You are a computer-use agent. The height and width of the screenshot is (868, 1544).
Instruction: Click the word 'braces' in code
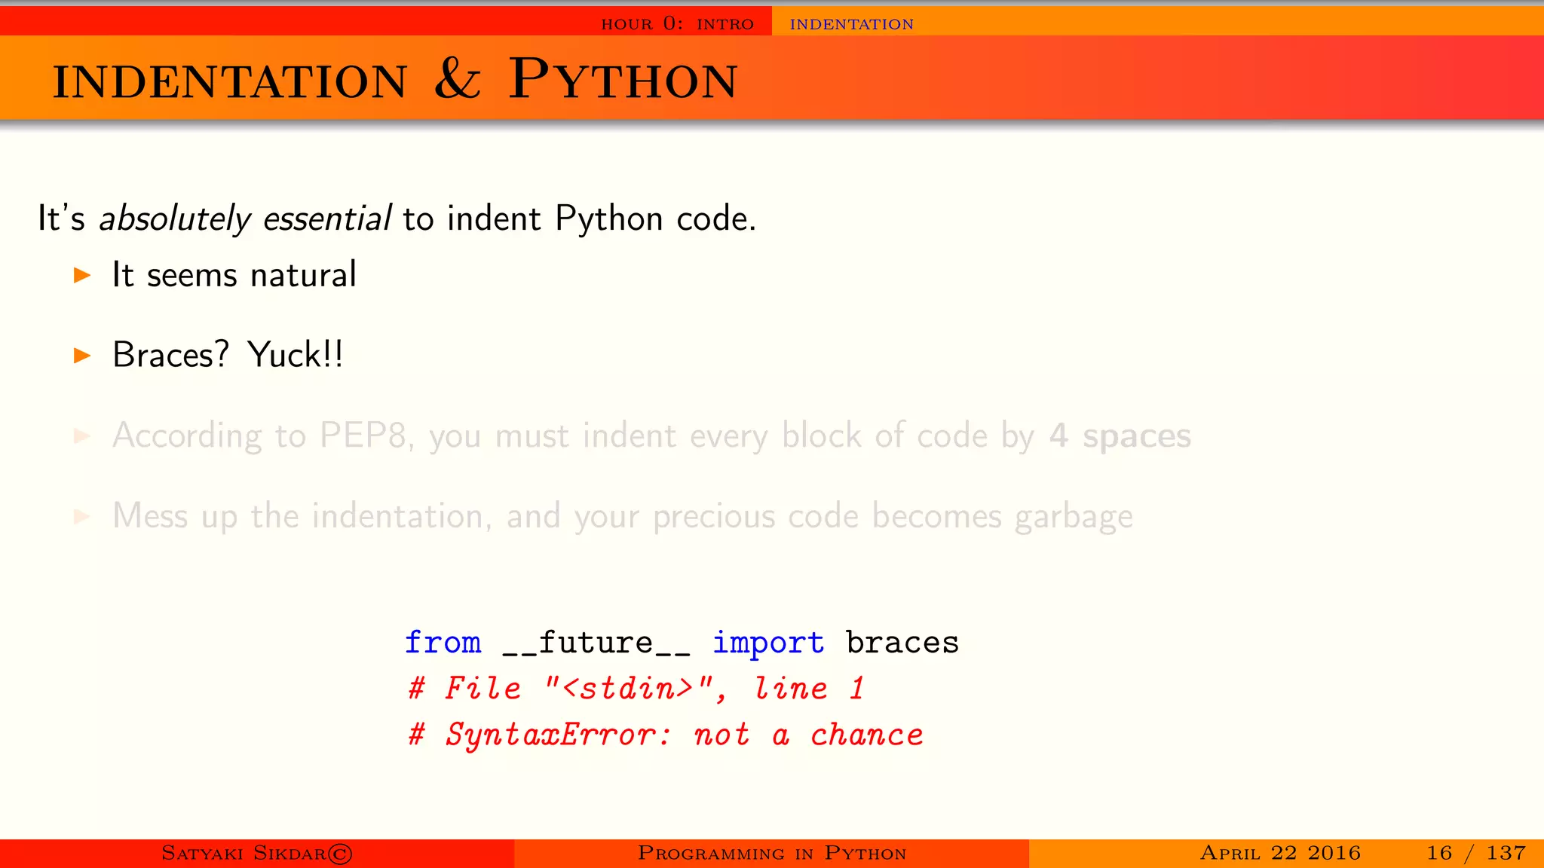click(x=902, y=642)
